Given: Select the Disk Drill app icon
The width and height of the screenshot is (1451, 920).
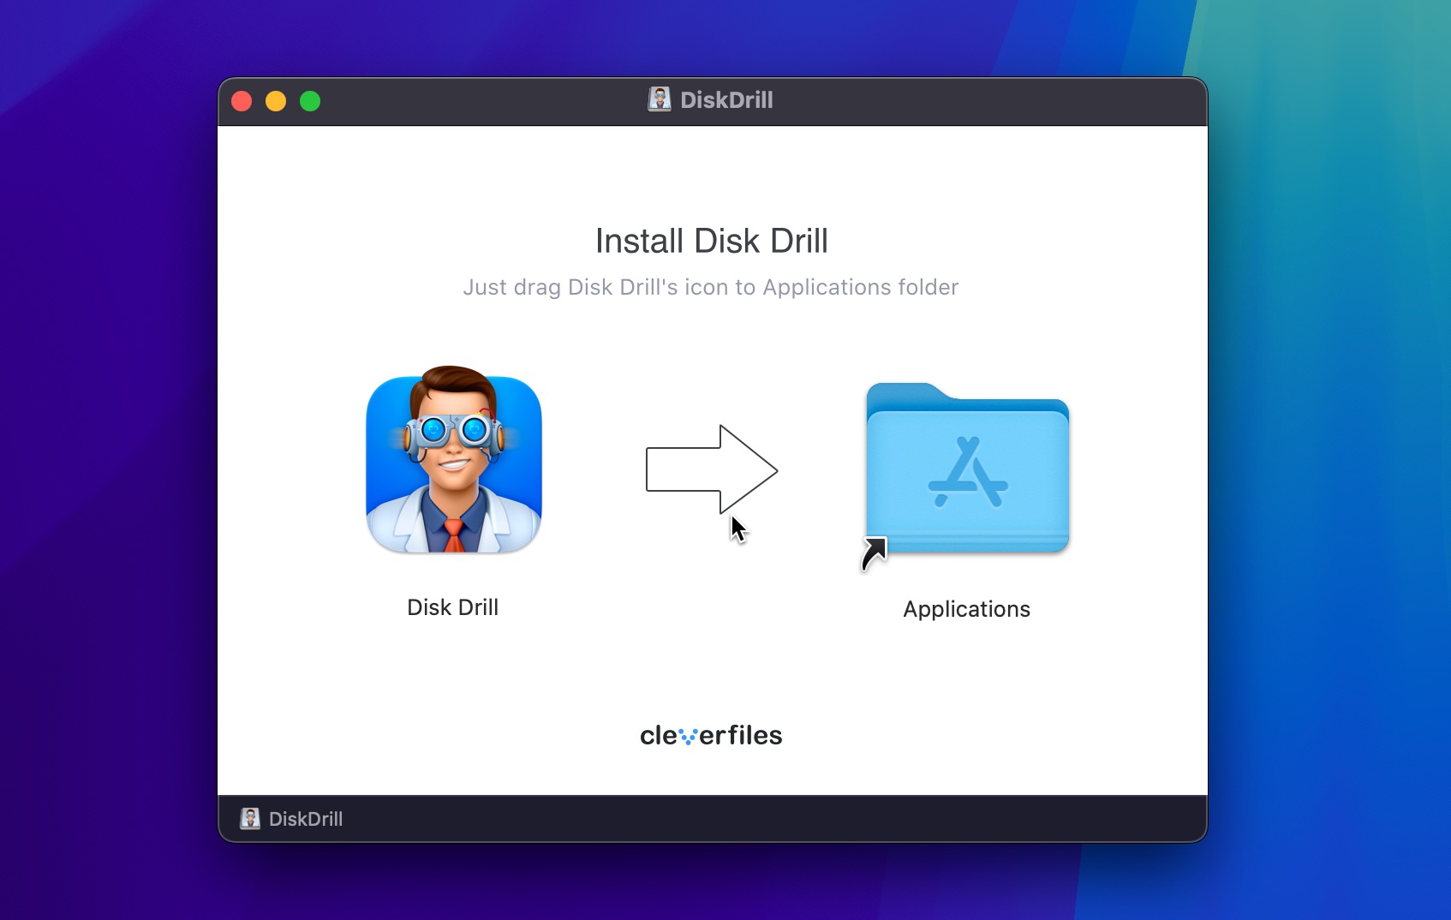Looking at the screenshot, I should coord(454,460).
